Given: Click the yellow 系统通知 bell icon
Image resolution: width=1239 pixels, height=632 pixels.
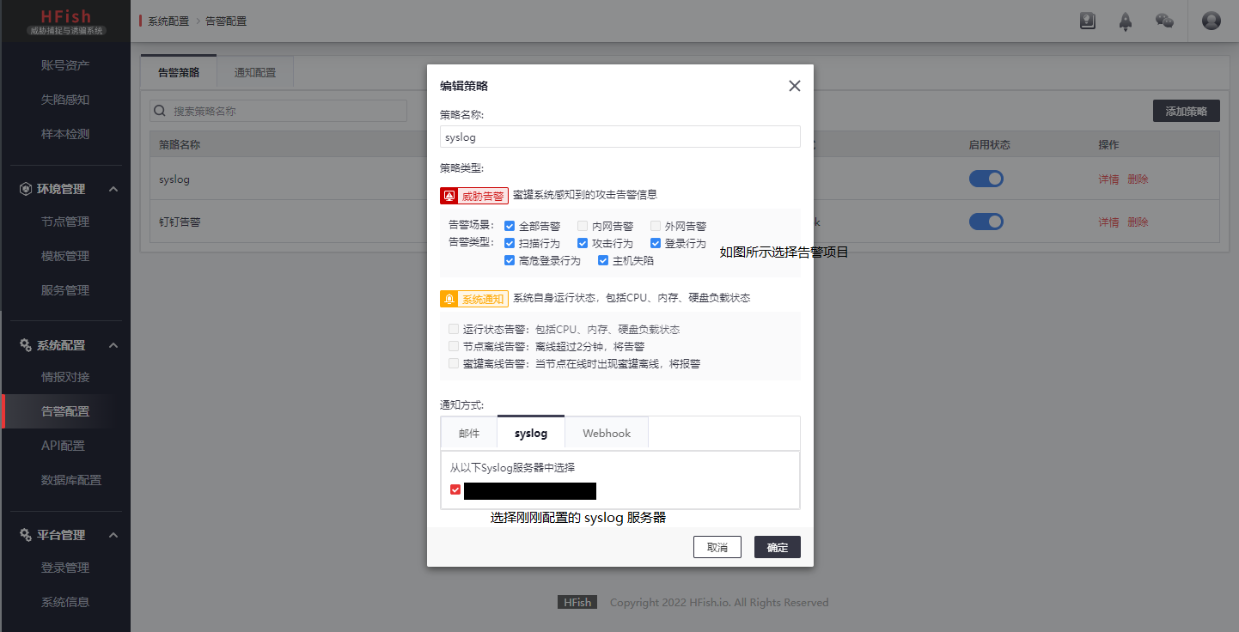Looking at the screenshot, I should (x=449, y=299).
